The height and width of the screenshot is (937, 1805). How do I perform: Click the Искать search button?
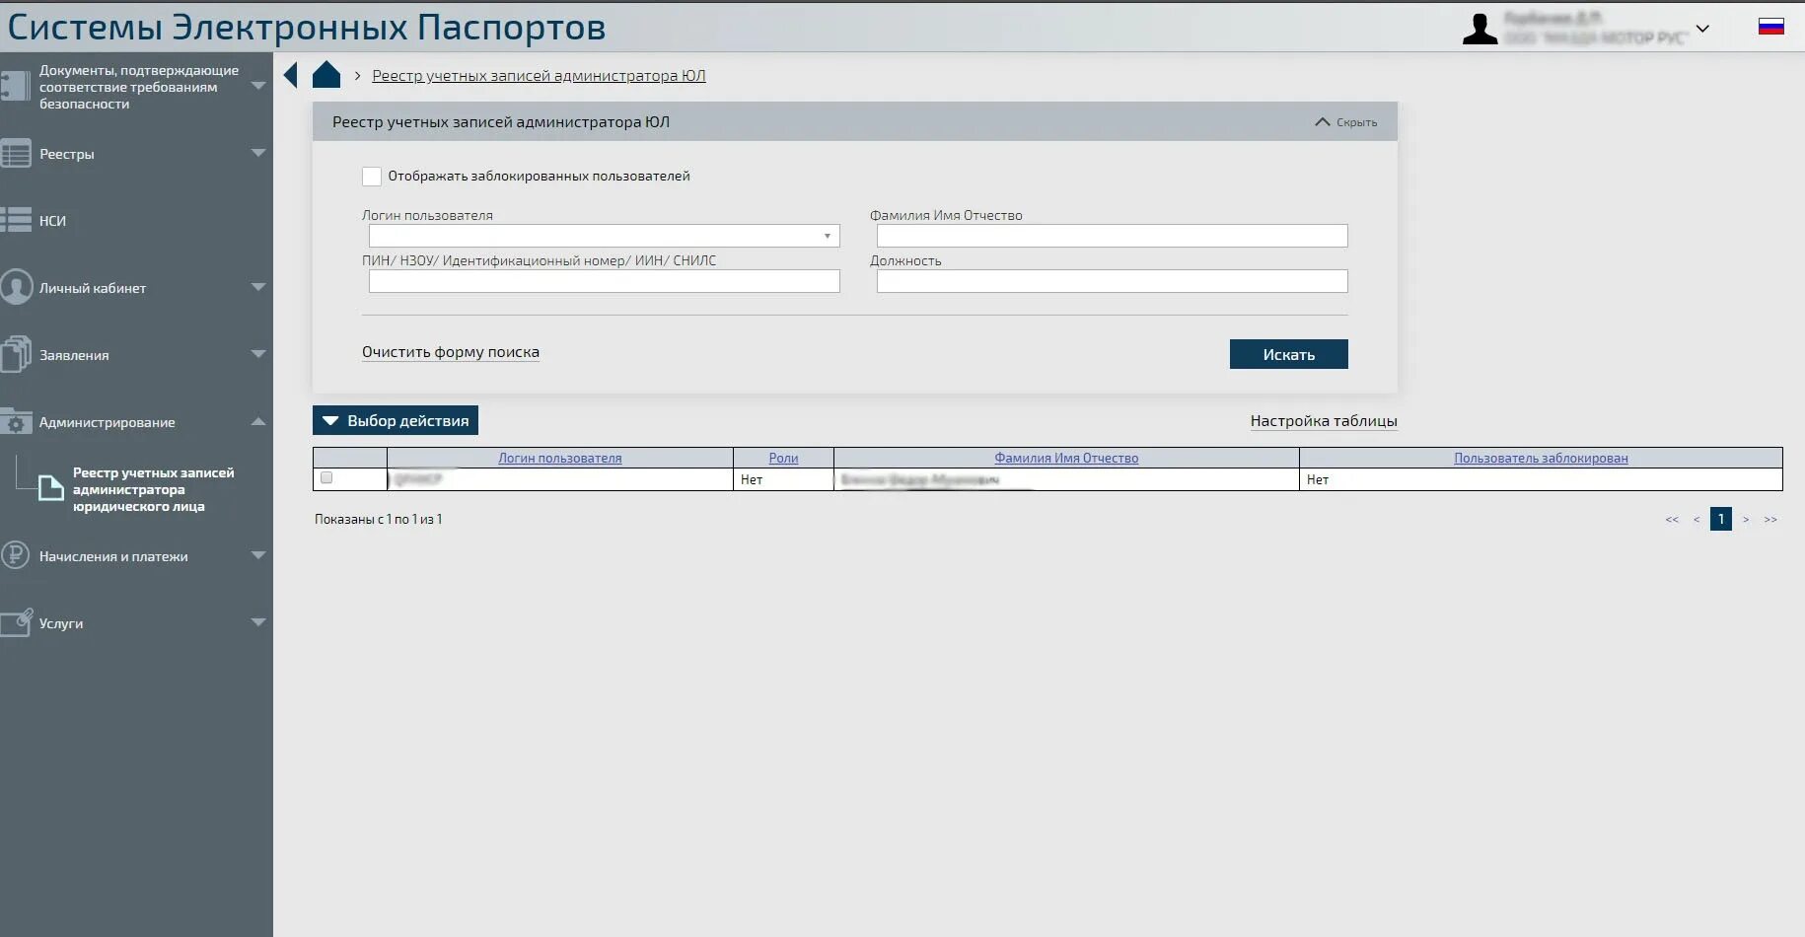click(x=1288, y=354)
